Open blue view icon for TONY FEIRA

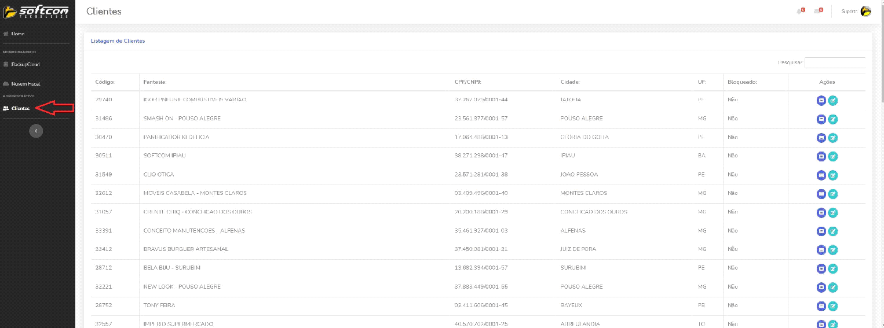point(821,306)
